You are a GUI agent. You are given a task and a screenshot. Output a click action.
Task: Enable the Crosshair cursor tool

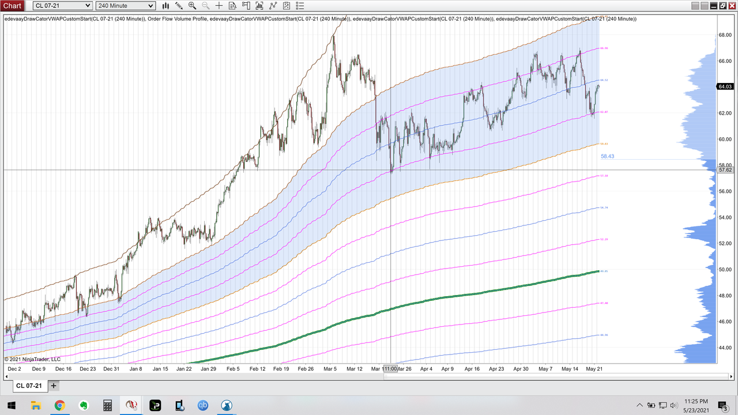pyautogui.click(x=219, y=6)
